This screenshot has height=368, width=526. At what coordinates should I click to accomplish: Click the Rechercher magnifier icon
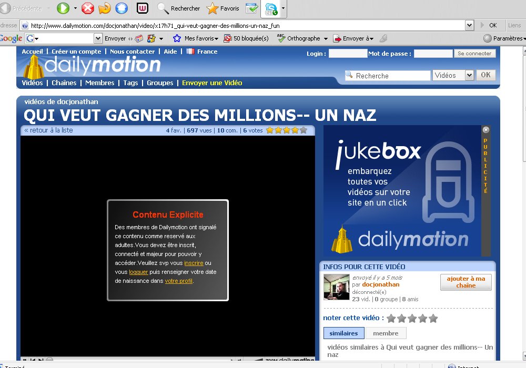(163, 8)
